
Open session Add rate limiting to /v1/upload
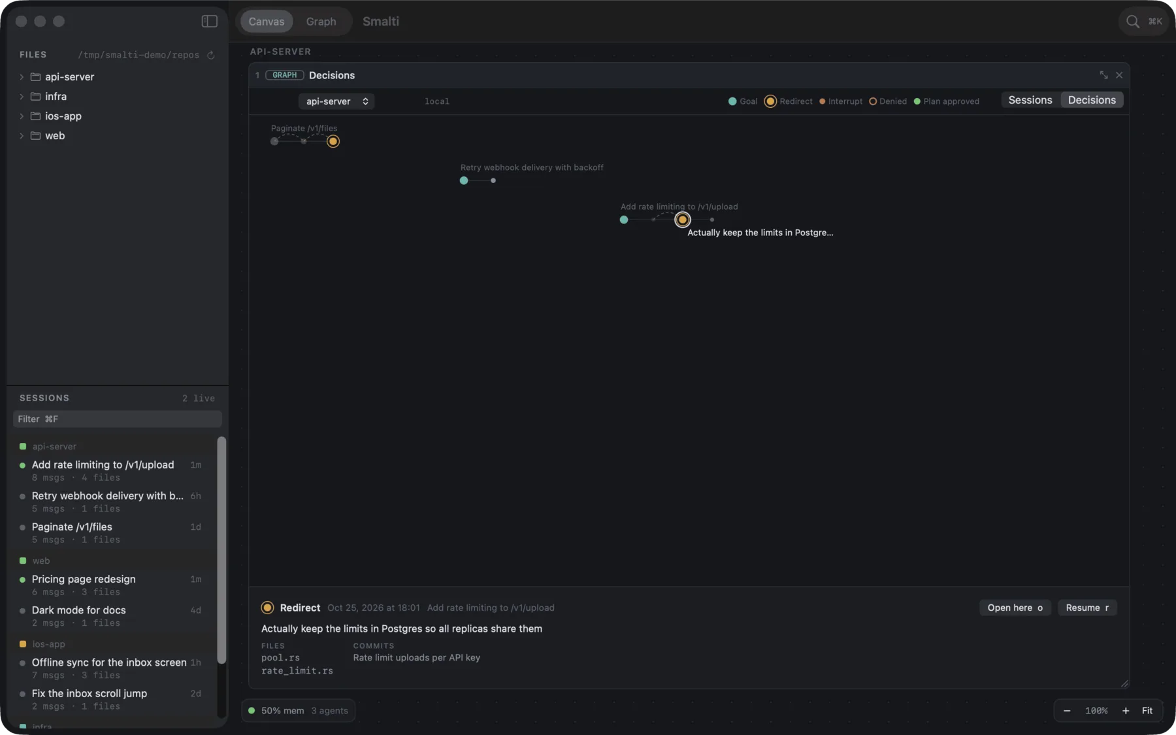pyautogui.click(x=112, y=470)
